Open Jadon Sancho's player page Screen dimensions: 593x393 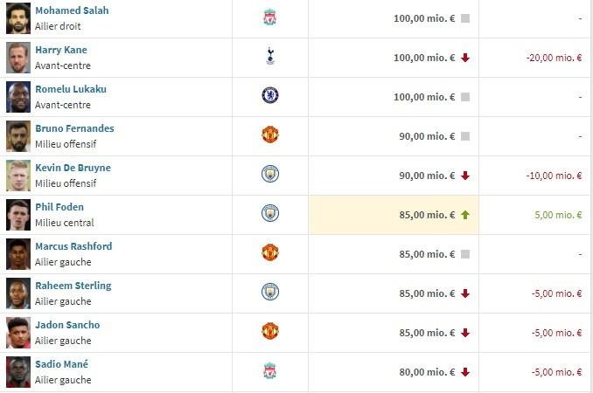(x=67, y=325)
